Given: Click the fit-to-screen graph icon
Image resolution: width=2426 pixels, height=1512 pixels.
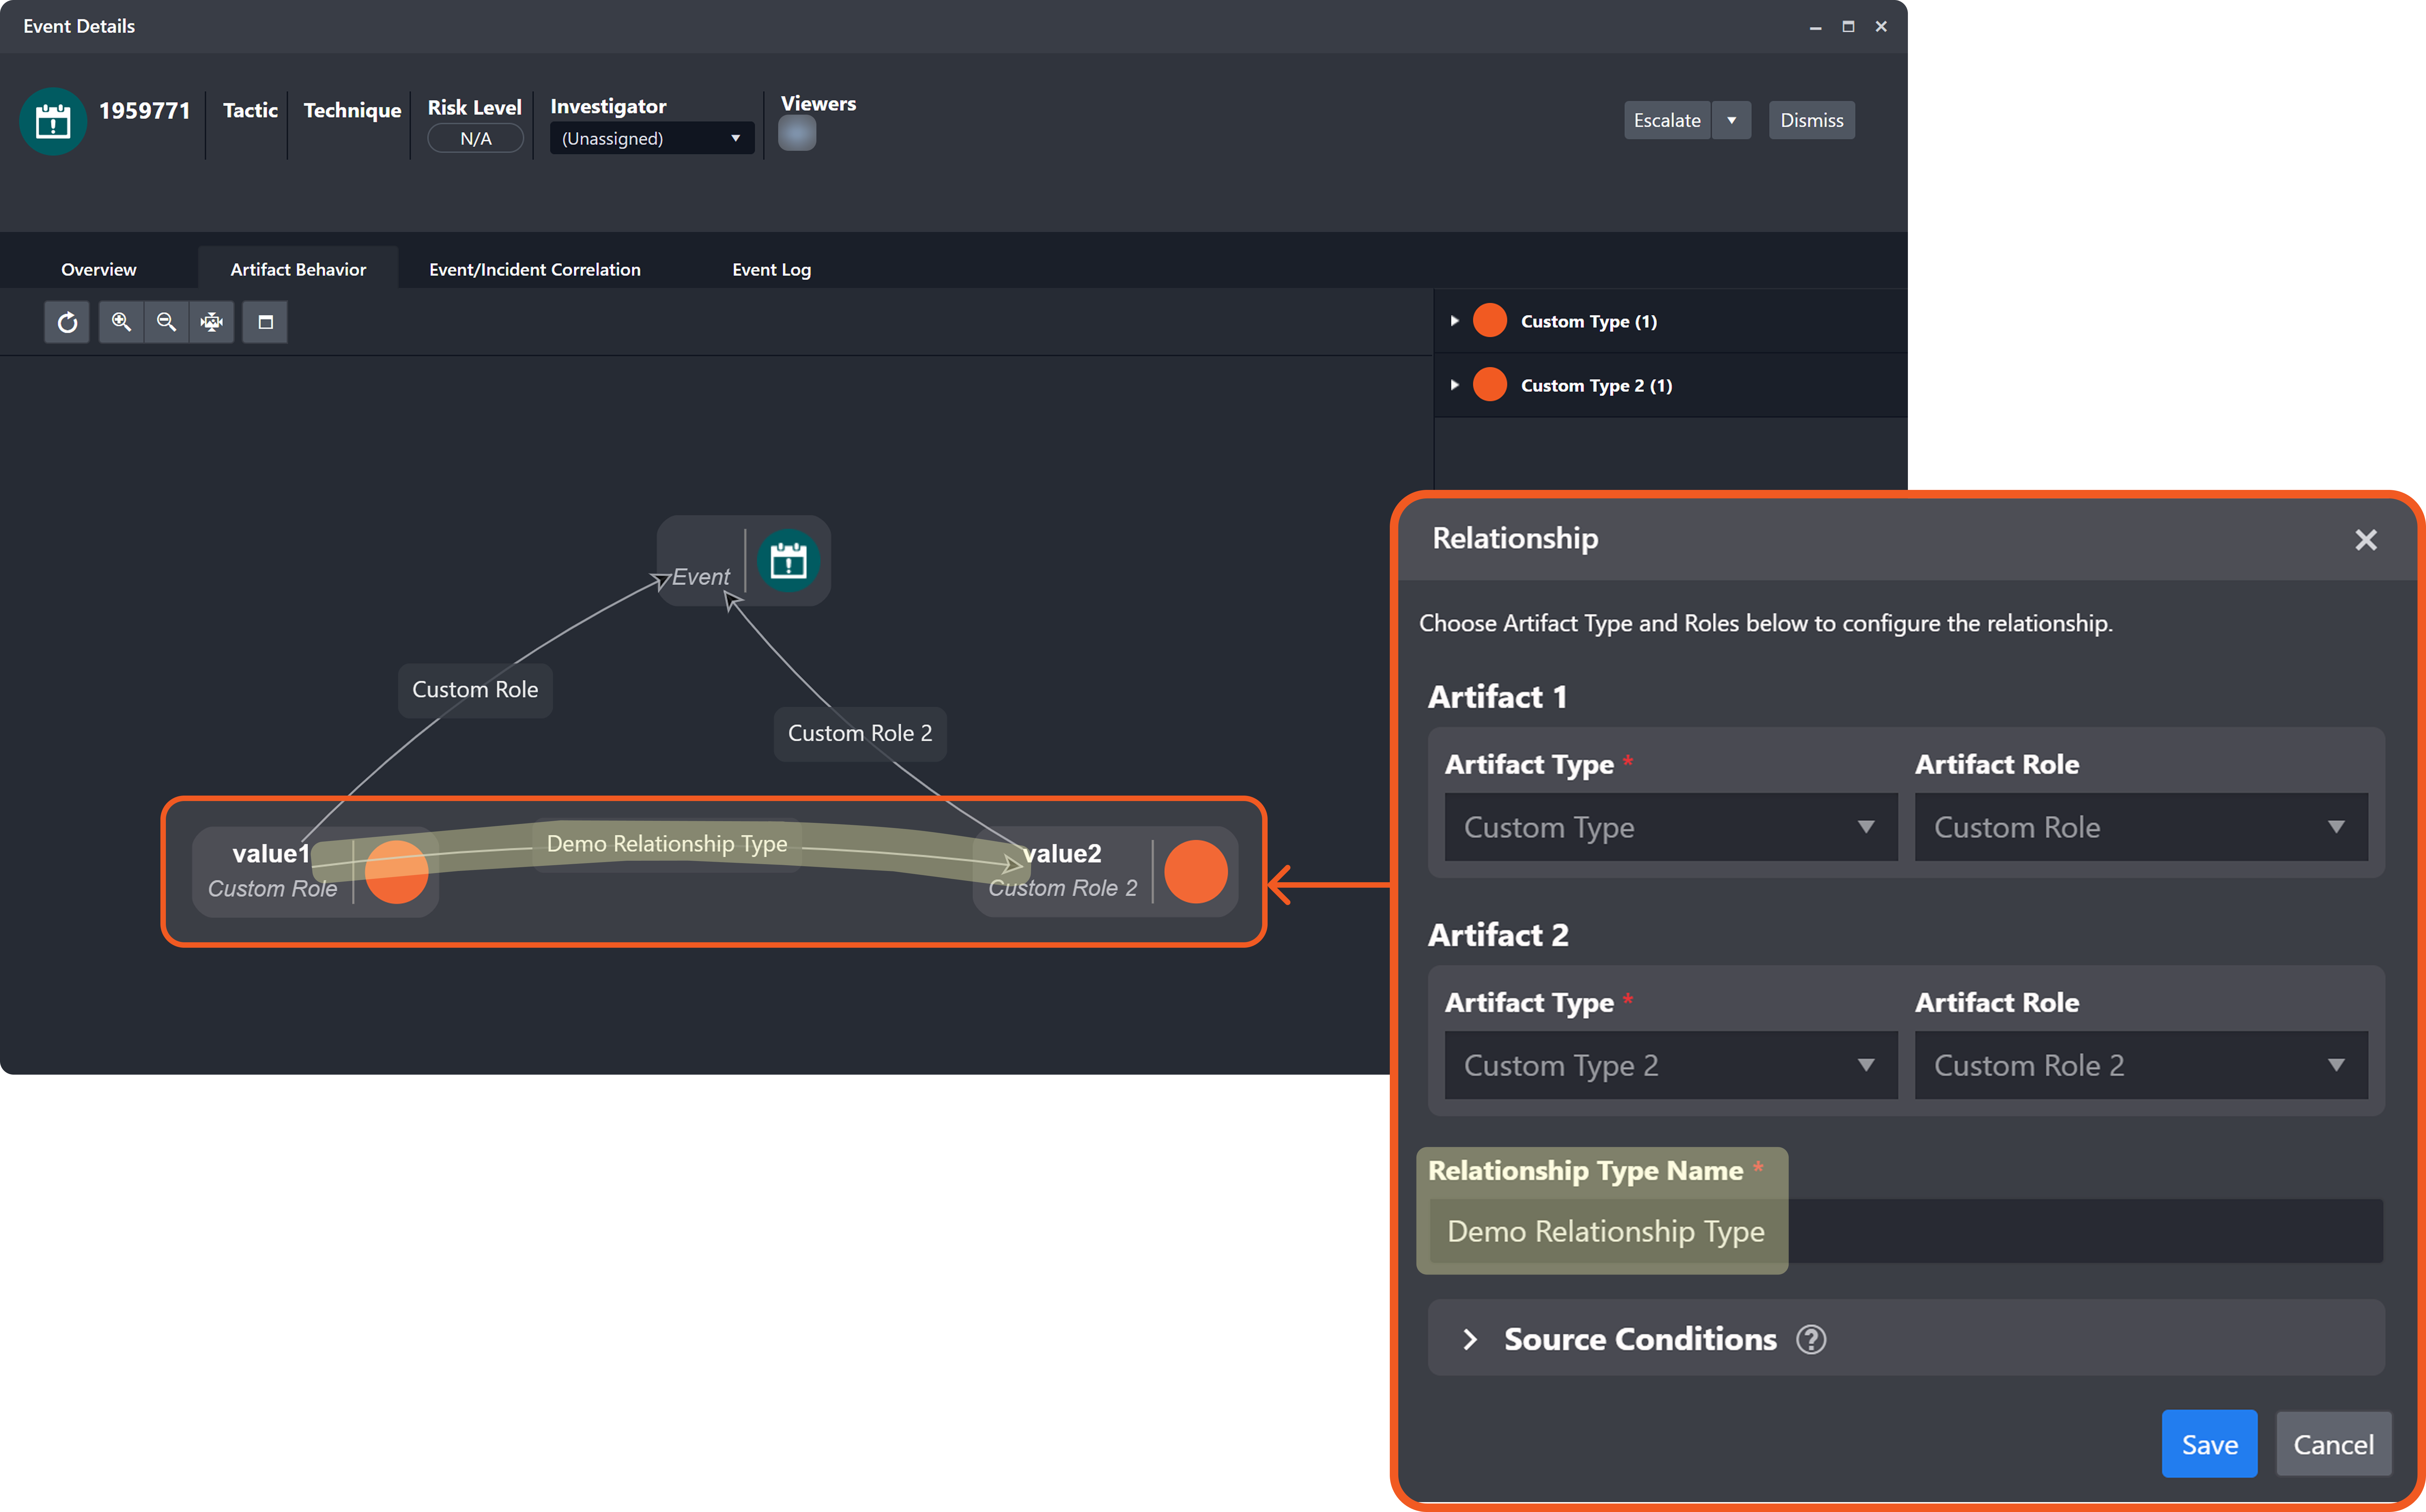Looking at the screenshot, I should pos(211,322).
